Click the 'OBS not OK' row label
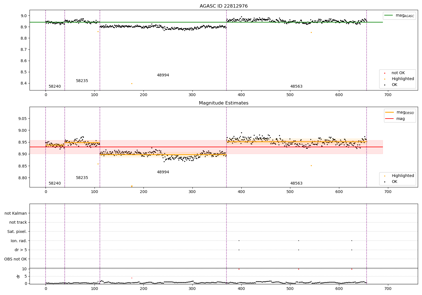This screenshot has width=422, height=295. (16, 259)
